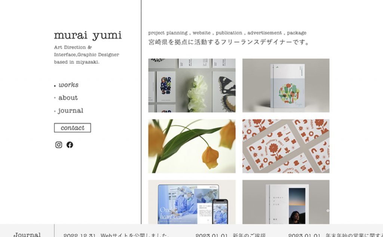383x237 pixels.
Task: Open the Facebook page icon
Action: pyautogui.click(x=70, y=145)
